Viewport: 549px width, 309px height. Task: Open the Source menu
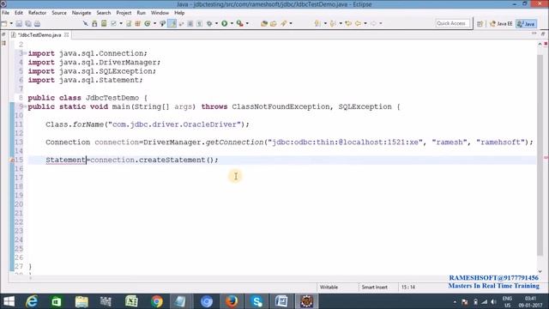coord(59,13)
